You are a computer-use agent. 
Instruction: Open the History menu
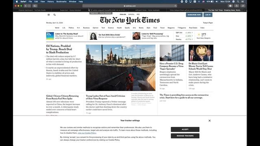click(50, 2)
